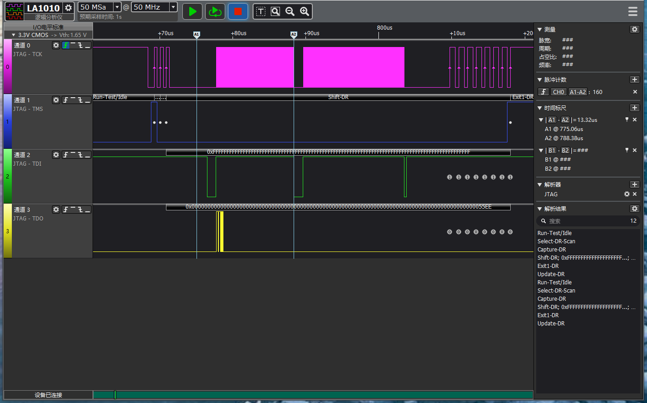Click the blue color bar of channel 1

point(8,121)
